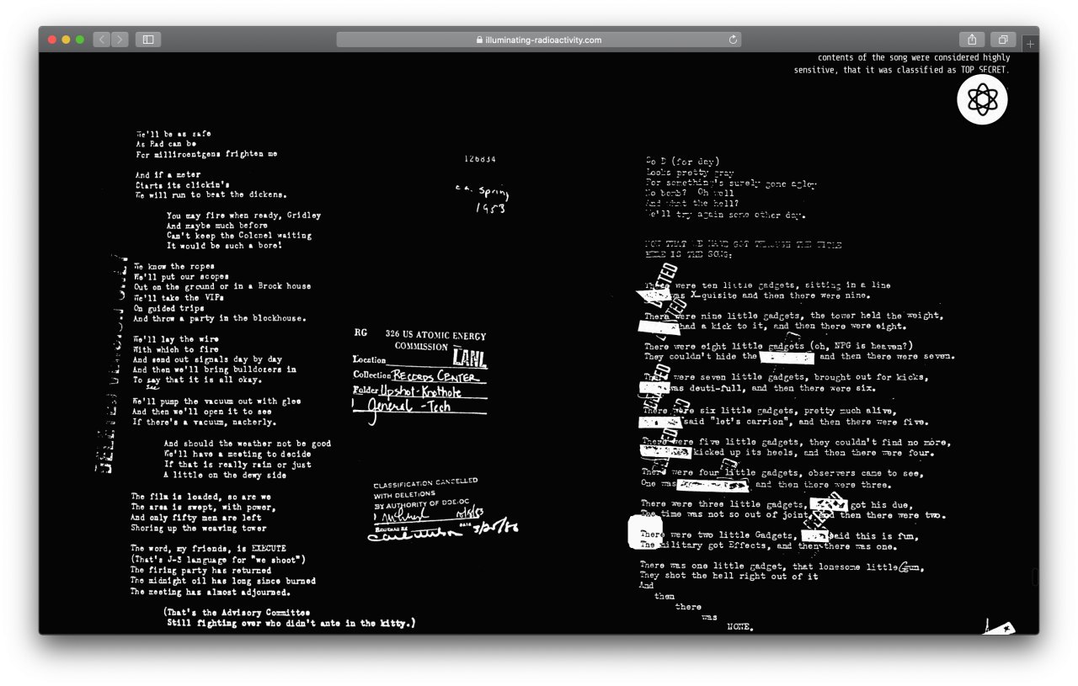The width and height of the screenshot is (1078, 686).
Task: Show all tabs overview button
Action: pyautogui.click(x=1003, y=40)
